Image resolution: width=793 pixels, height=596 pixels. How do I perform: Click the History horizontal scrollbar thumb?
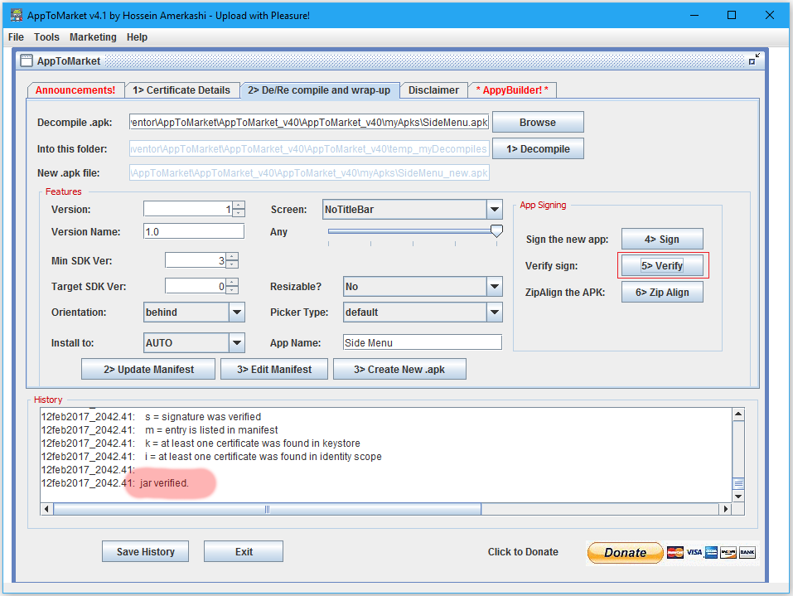tap(267, 508)
